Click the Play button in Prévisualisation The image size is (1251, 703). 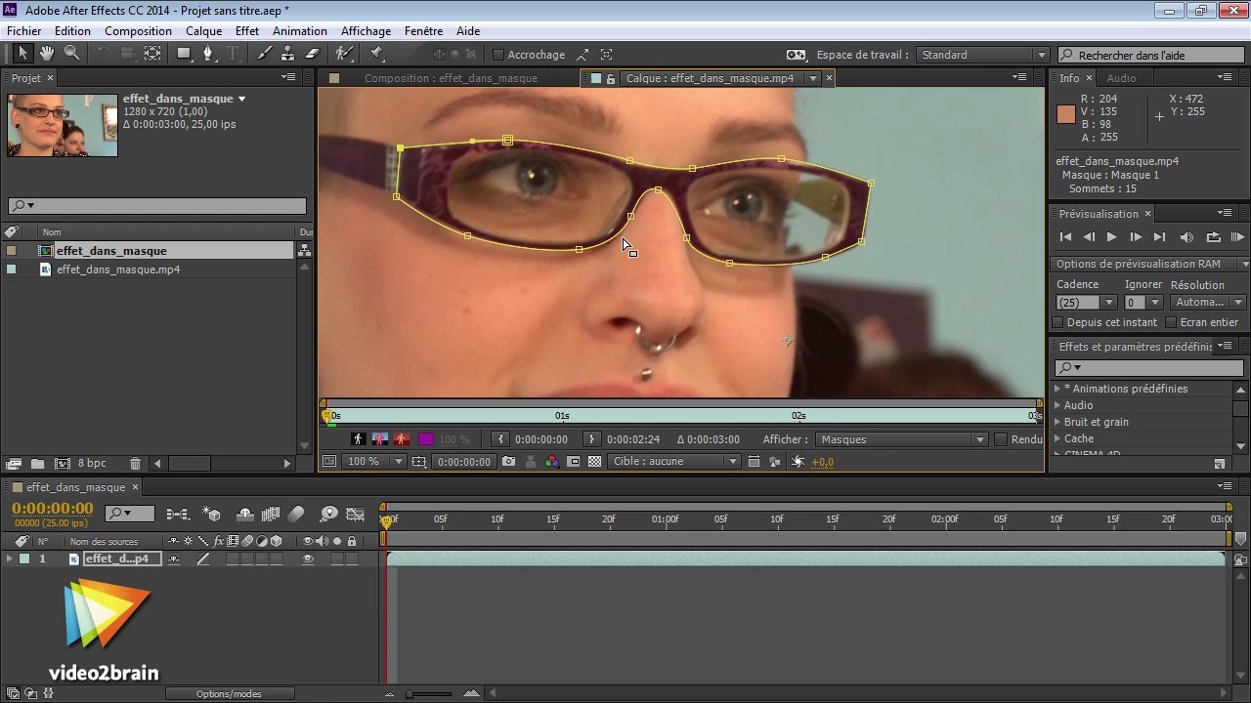point(1111,237)
